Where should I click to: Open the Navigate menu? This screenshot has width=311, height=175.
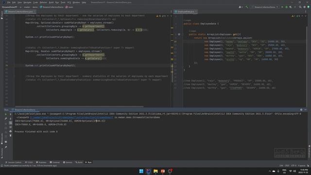(27, 2)
